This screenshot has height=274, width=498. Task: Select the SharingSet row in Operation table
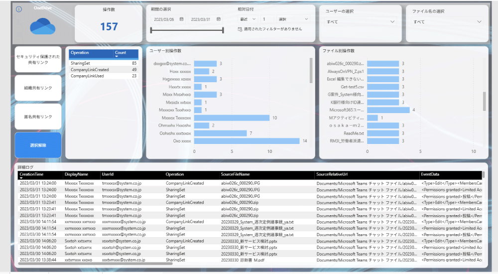pyautogui.click(x=104, y=63)
